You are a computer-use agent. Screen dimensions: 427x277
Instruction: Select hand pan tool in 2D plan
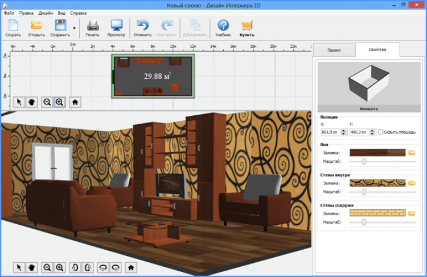(31, 102)
